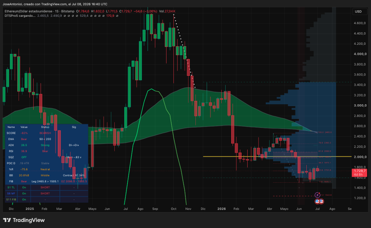Open the left US flag economic event
Screen dimensions: 371x228
pos(317,201)
